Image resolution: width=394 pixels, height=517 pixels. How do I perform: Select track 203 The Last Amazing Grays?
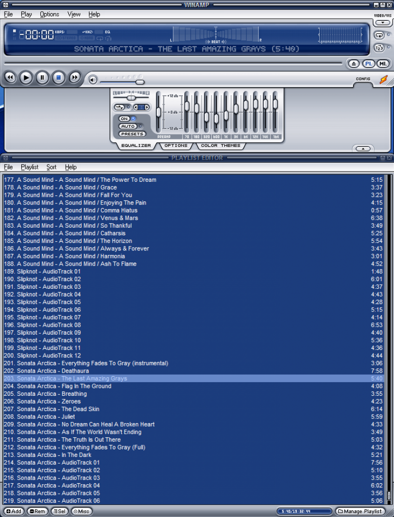click(x=193, y=379)
